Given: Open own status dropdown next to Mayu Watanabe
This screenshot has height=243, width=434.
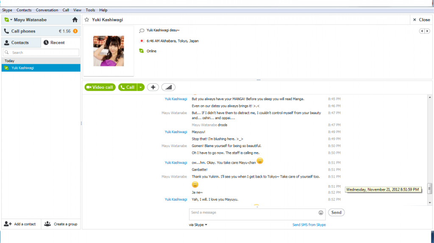Looking at the screenshot, I should pos(11,20).
